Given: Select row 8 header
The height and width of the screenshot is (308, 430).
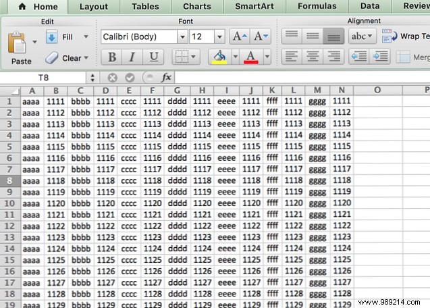Looking at the screenshot, I should click(x=10, y=181).
